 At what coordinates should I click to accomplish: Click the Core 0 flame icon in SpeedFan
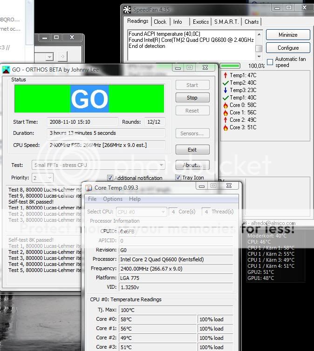point(225,105)
